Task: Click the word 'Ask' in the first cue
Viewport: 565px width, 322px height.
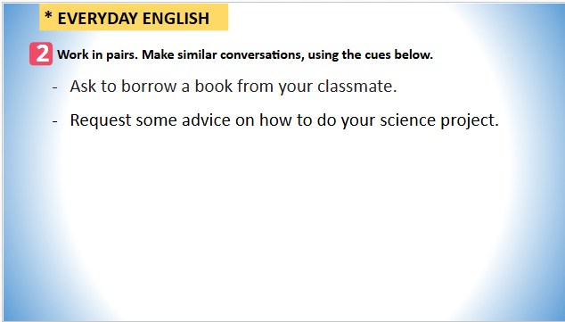Action: point(83,87)
